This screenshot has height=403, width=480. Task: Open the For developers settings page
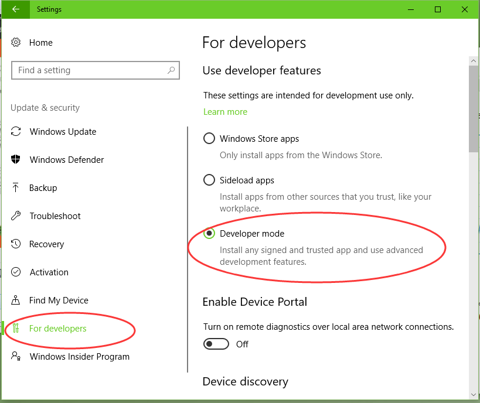57,329
